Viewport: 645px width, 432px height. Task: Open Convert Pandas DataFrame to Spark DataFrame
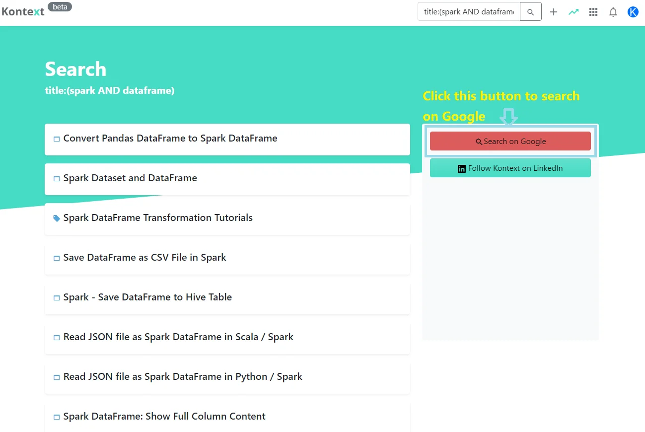pyautogui.click(x=170, y=139)
